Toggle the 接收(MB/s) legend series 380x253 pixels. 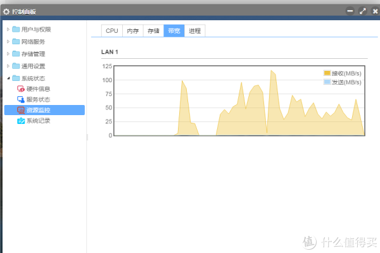click(342, 73)
